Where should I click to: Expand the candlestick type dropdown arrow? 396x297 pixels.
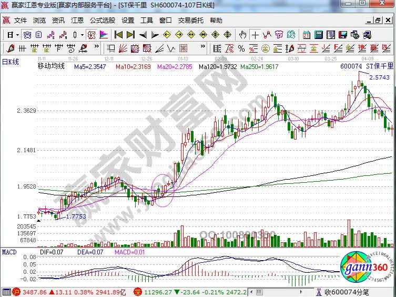tap(82, 35)
